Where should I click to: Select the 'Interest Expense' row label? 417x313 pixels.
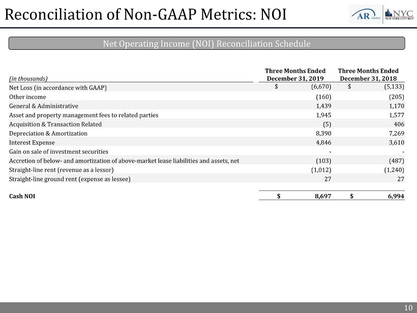[33, 143]
